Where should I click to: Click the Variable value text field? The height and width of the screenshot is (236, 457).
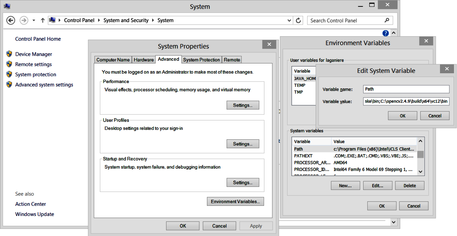(x=406, y=101)
